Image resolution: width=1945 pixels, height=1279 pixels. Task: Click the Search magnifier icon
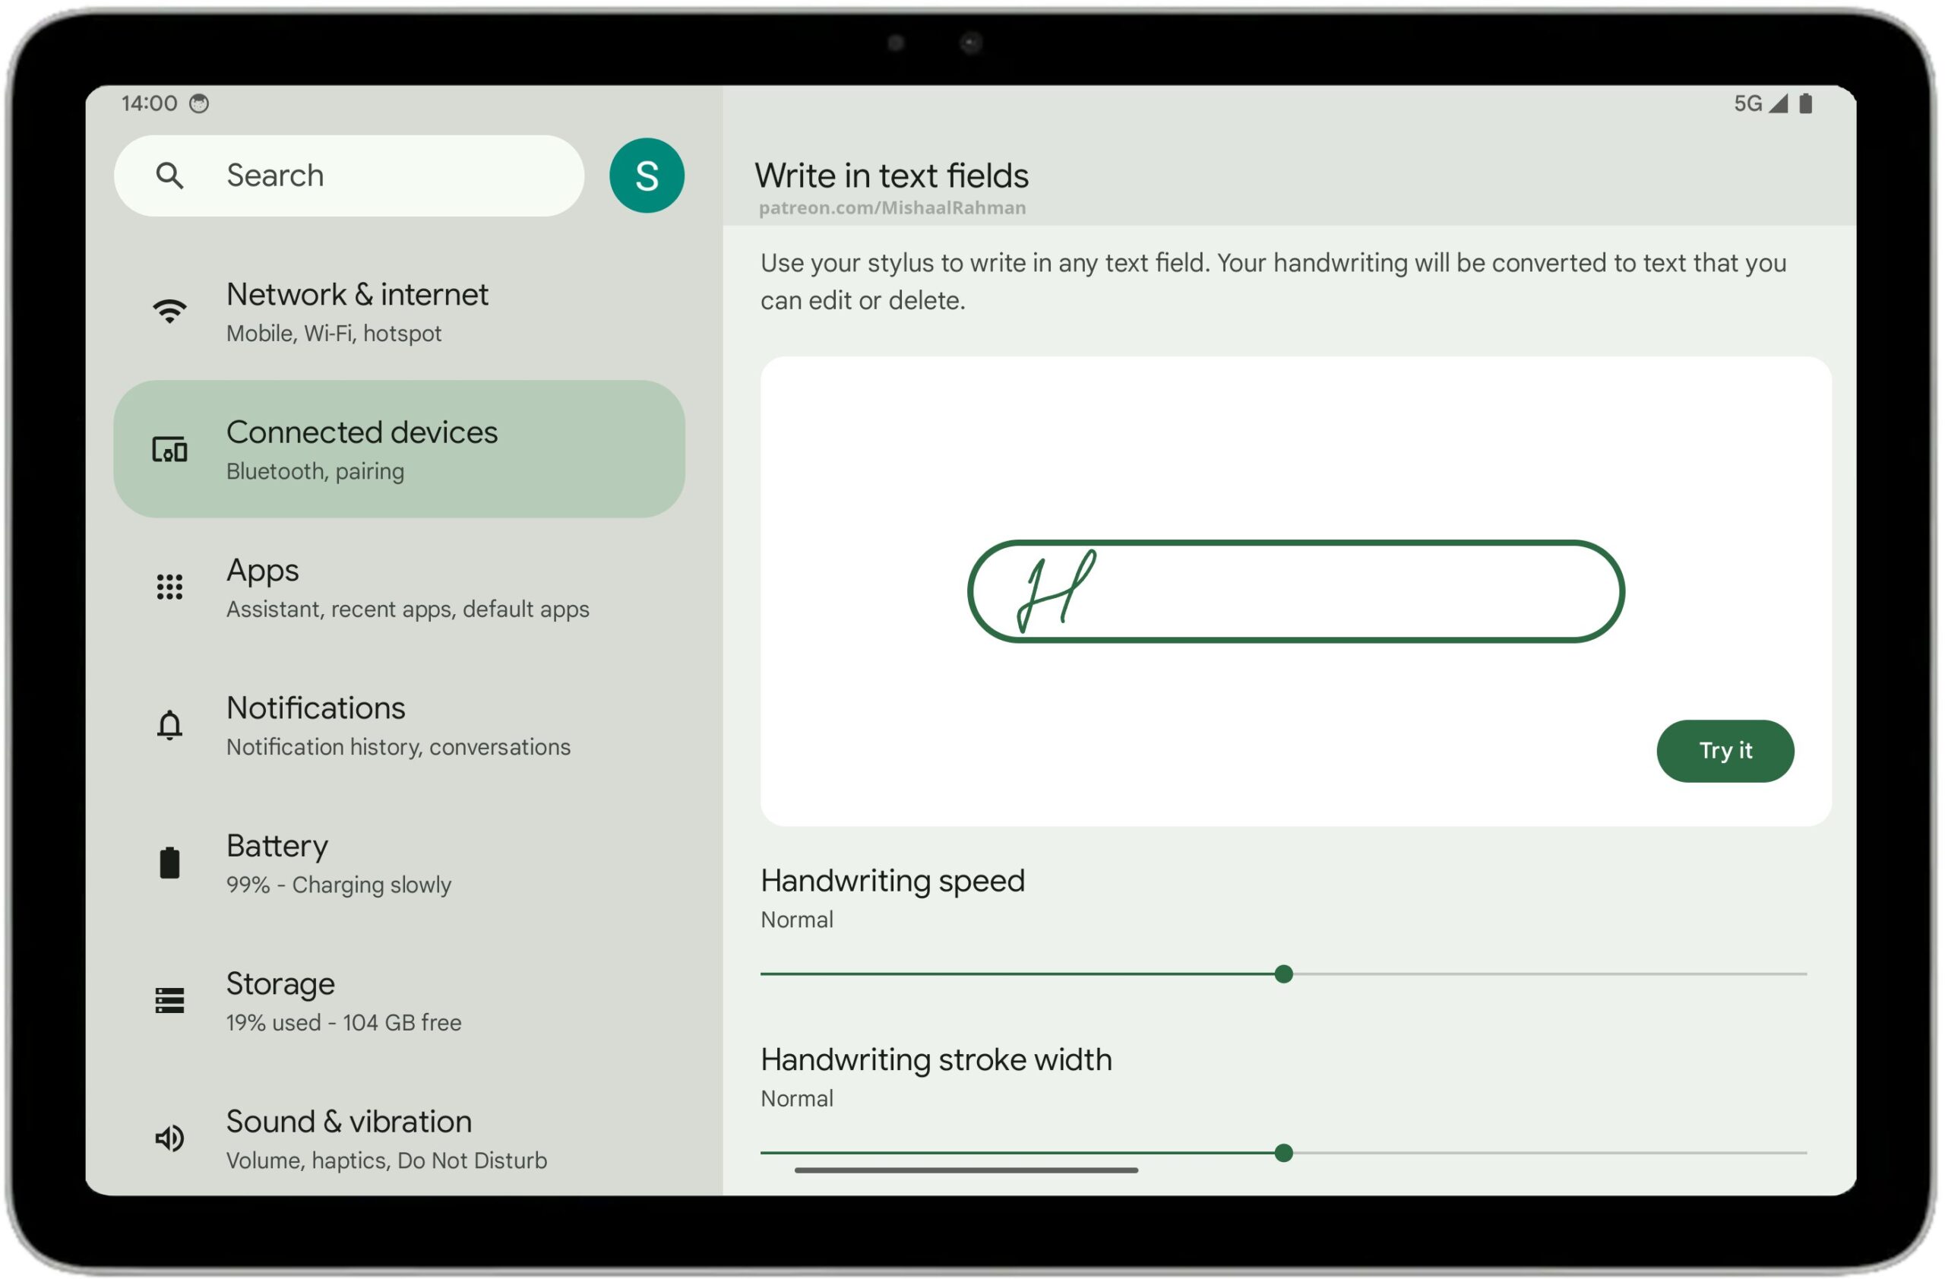(166, 174)
